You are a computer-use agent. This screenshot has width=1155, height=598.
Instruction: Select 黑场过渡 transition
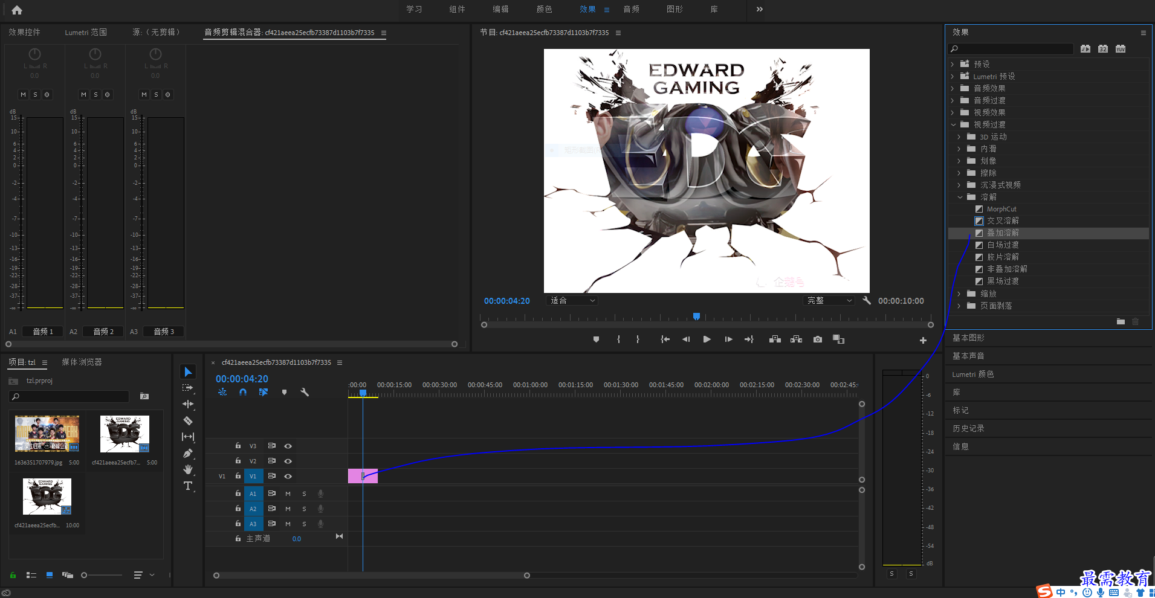[x=1003, y=281]
